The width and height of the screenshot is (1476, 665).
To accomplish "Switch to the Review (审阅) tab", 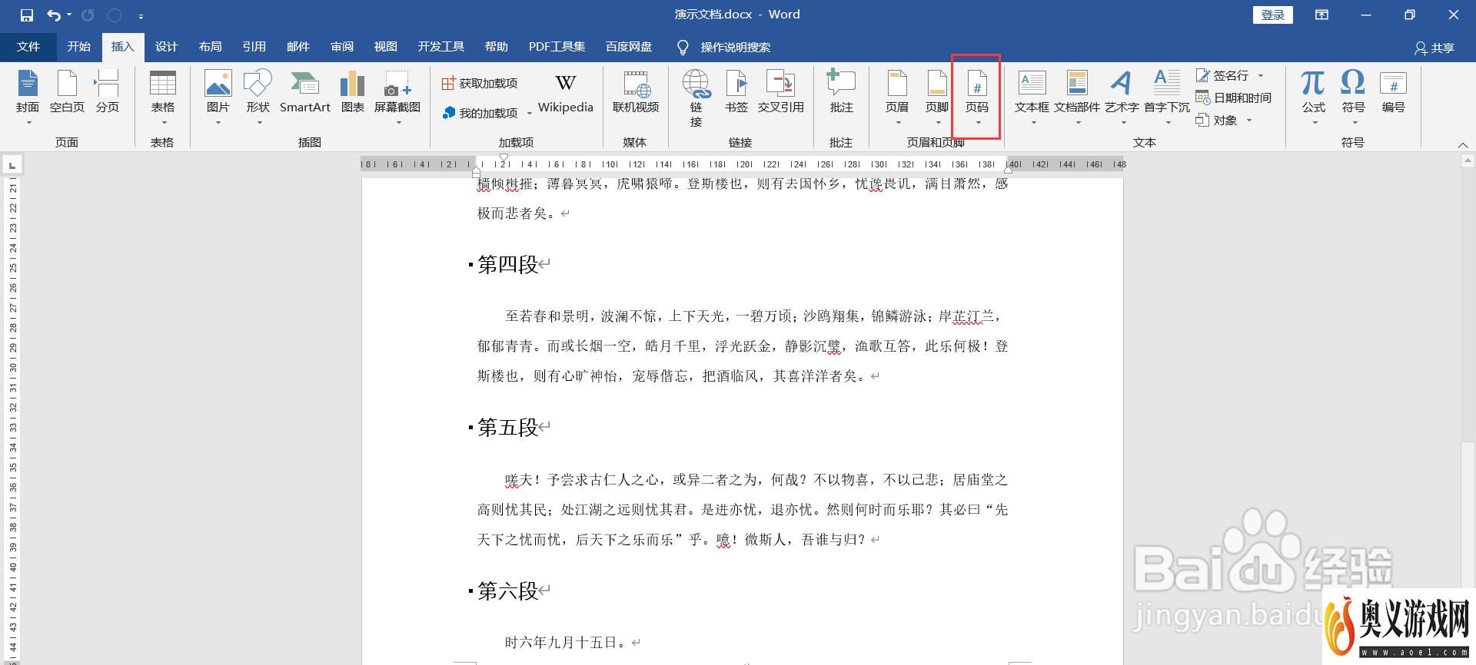I will pyautogui.click(x=341, y=47).
